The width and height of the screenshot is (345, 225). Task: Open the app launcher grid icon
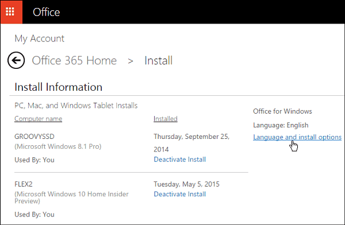pos(10,11)
